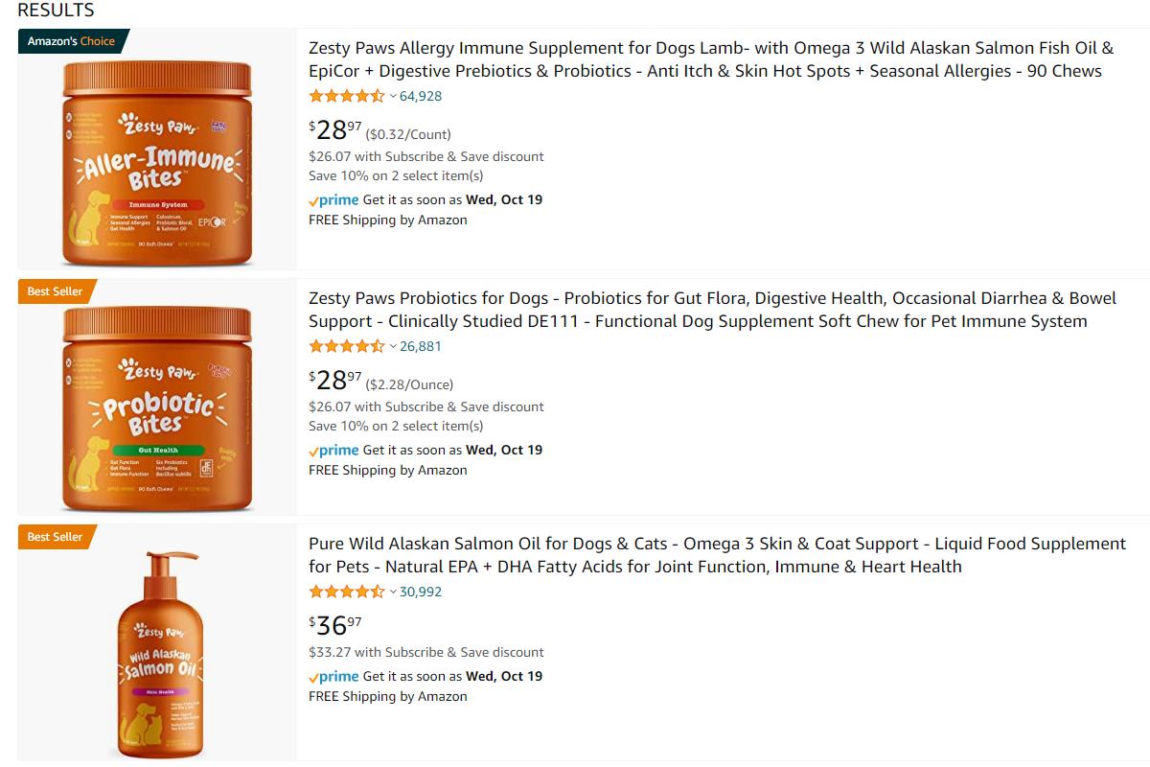Click the Amazon's Choice badge
Image resolution: width=1150 pixels, height=767 pixels.
(71, 41)
